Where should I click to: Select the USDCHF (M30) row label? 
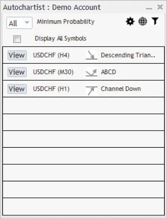(53, 72)
